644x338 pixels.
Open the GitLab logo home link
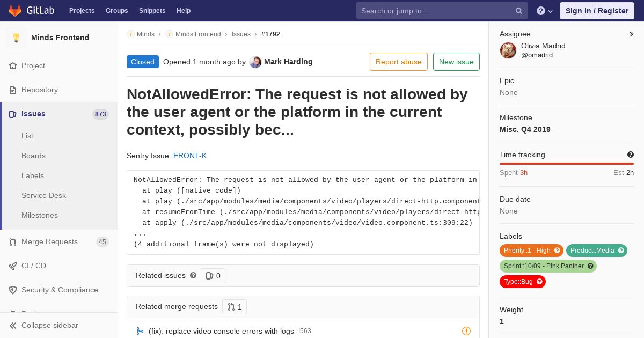coord(30,11)
